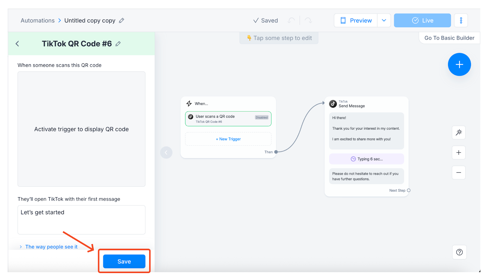Click the undo arrow icon
The image size is (488, 280).
click(291, 20)
